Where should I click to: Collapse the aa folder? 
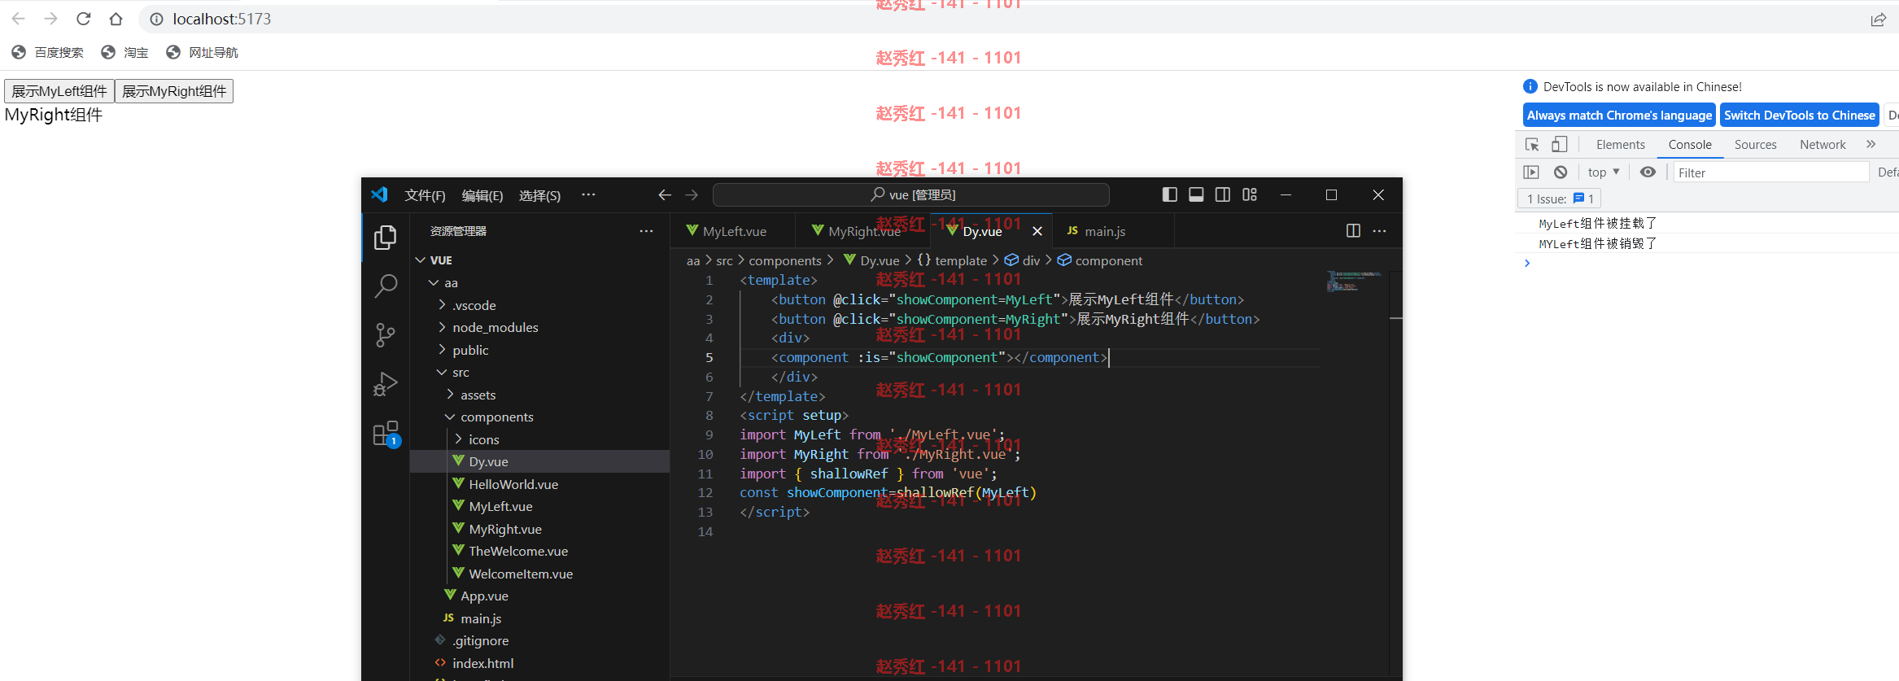[434, 282]
